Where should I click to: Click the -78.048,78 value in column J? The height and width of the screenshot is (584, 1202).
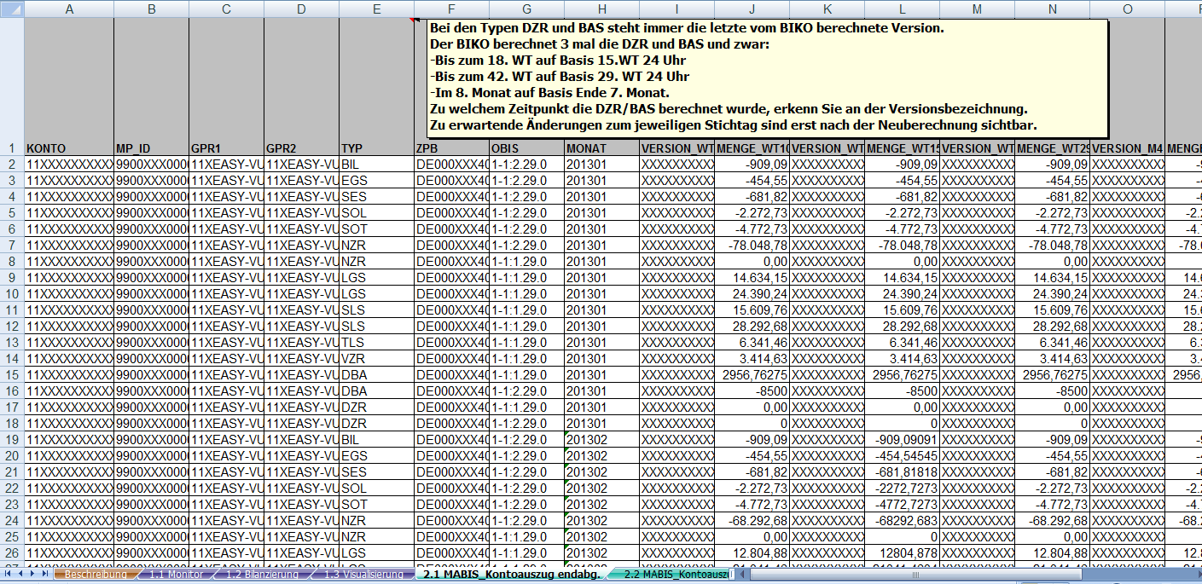[752, 246]
